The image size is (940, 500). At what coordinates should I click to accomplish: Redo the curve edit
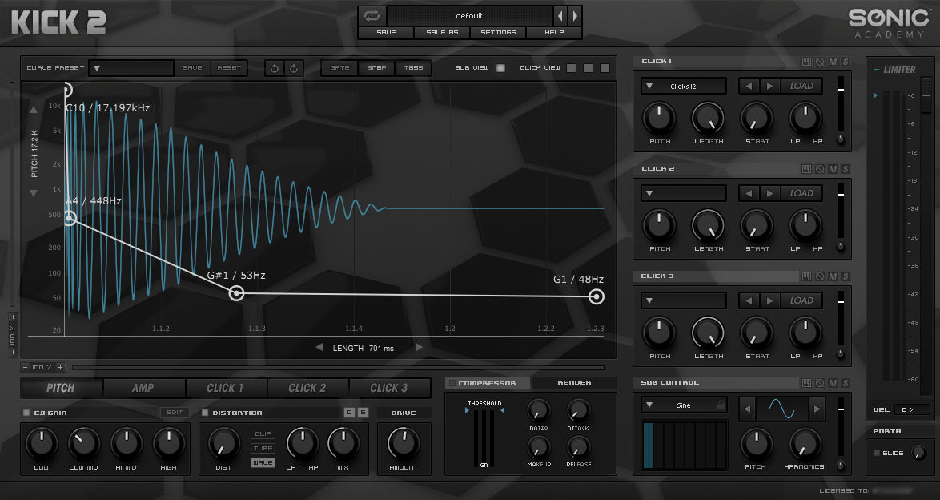tap(294, 68)
